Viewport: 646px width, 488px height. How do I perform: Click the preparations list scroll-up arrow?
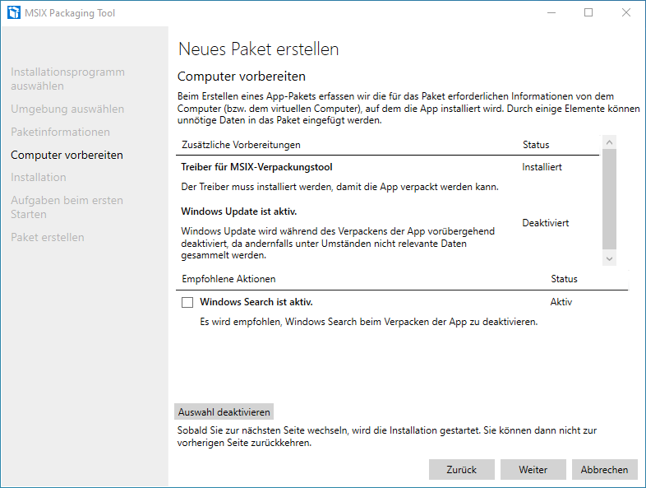click(609, 142)
